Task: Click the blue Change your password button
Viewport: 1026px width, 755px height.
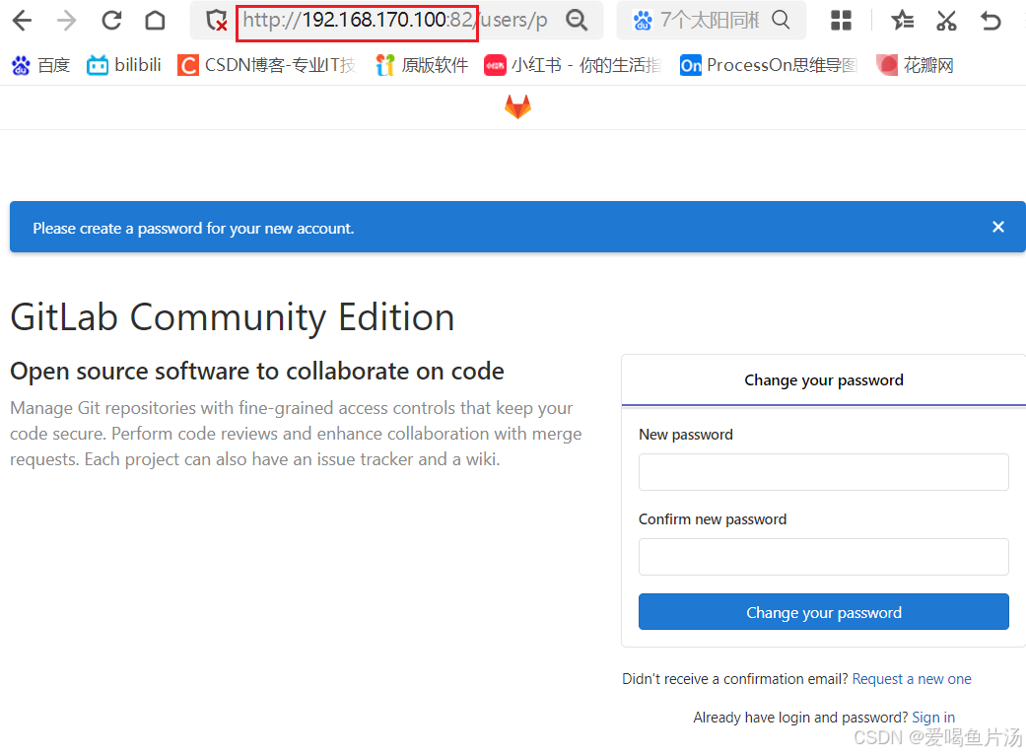Action: tap(823, 612)
